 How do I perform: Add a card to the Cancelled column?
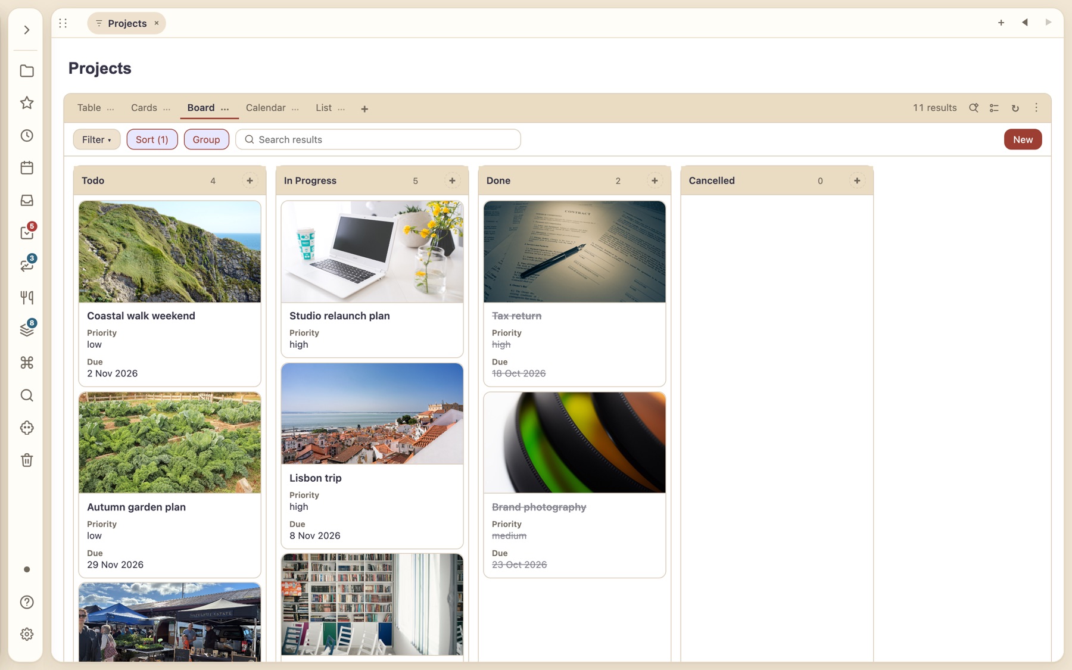[857, 180]
